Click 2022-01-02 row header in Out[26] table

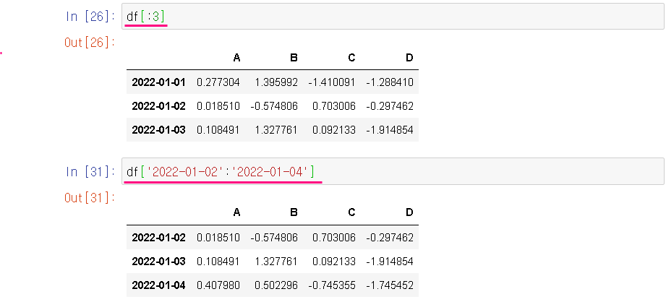click(158, 105)
